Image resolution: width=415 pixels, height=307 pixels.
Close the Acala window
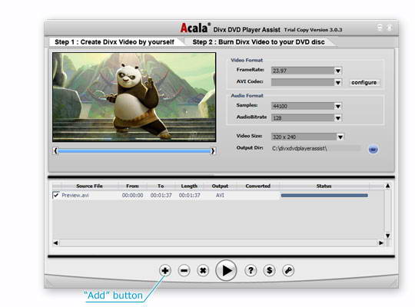(390, 27)
